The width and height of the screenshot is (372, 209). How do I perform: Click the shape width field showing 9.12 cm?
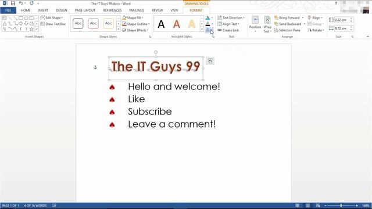coord(342,28)
